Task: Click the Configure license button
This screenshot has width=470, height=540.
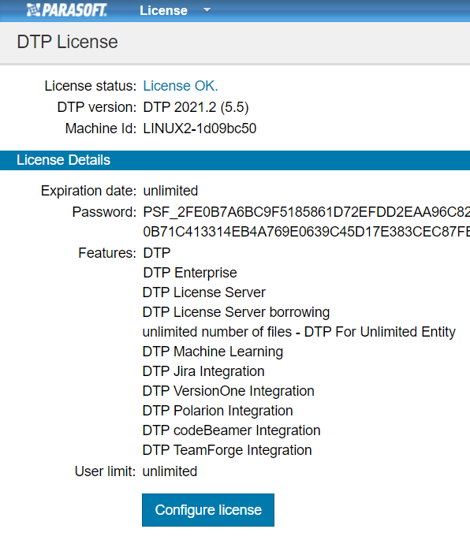Action: click(208, 510)
